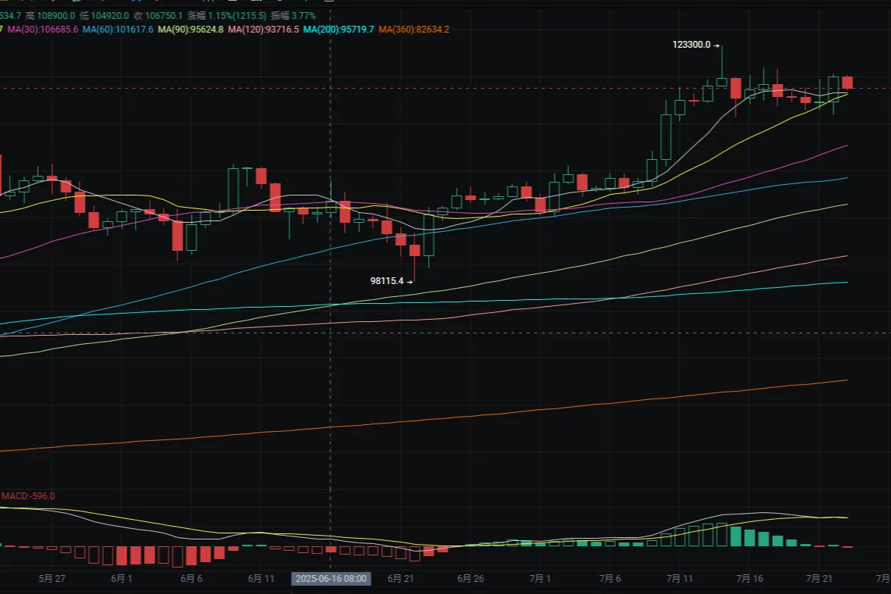
Task: Click the 涨幅 1.15%(1215.5) change value
Action: click(x=227, y=15)
